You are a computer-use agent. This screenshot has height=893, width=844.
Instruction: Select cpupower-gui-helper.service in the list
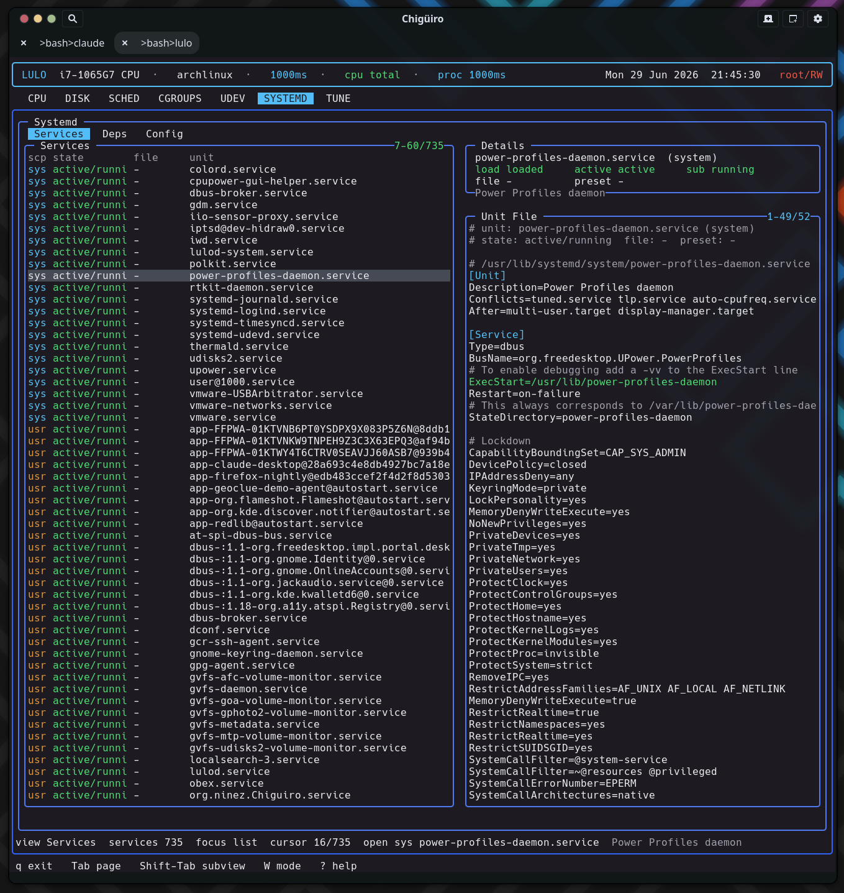pyautogui.click(x=239, y=181)
